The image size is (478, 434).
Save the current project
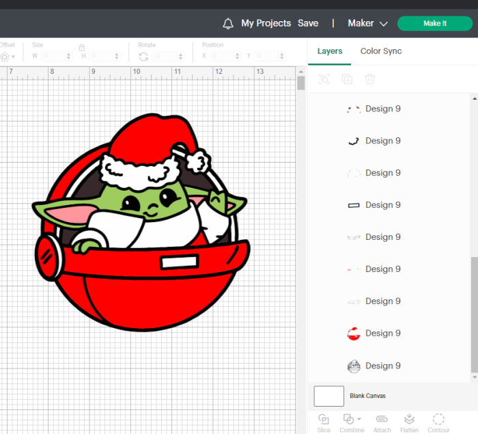[x=308, y=23]
